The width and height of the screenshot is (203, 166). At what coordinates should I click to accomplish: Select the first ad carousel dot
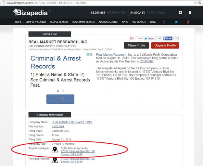click(x=58, y=91)
